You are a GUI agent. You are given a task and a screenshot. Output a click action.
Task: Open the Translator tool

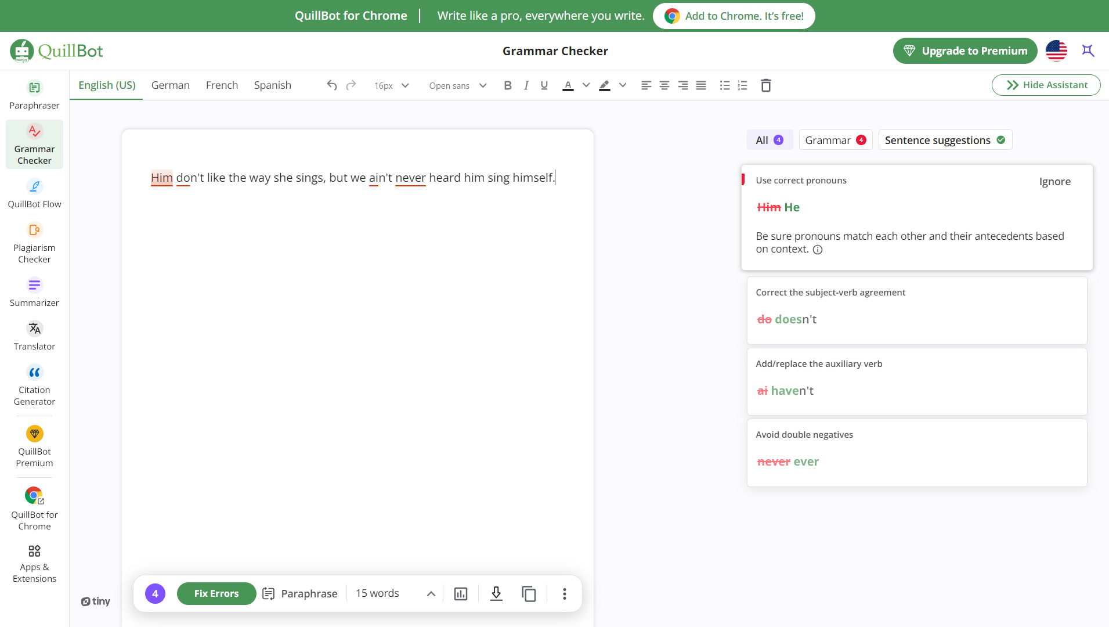[x=34, y=336]
